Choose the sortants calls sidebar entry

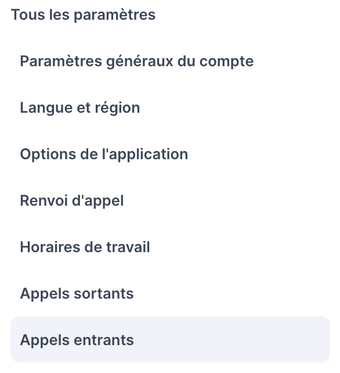point(170,293)
